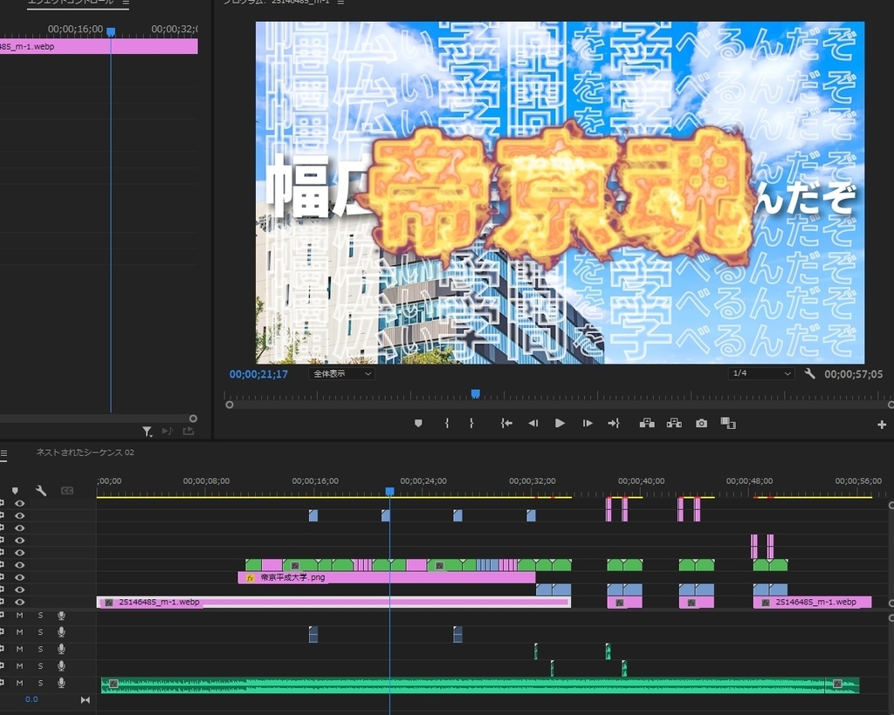Click the Effect Controls zoom scroll handle

[193, 419]
